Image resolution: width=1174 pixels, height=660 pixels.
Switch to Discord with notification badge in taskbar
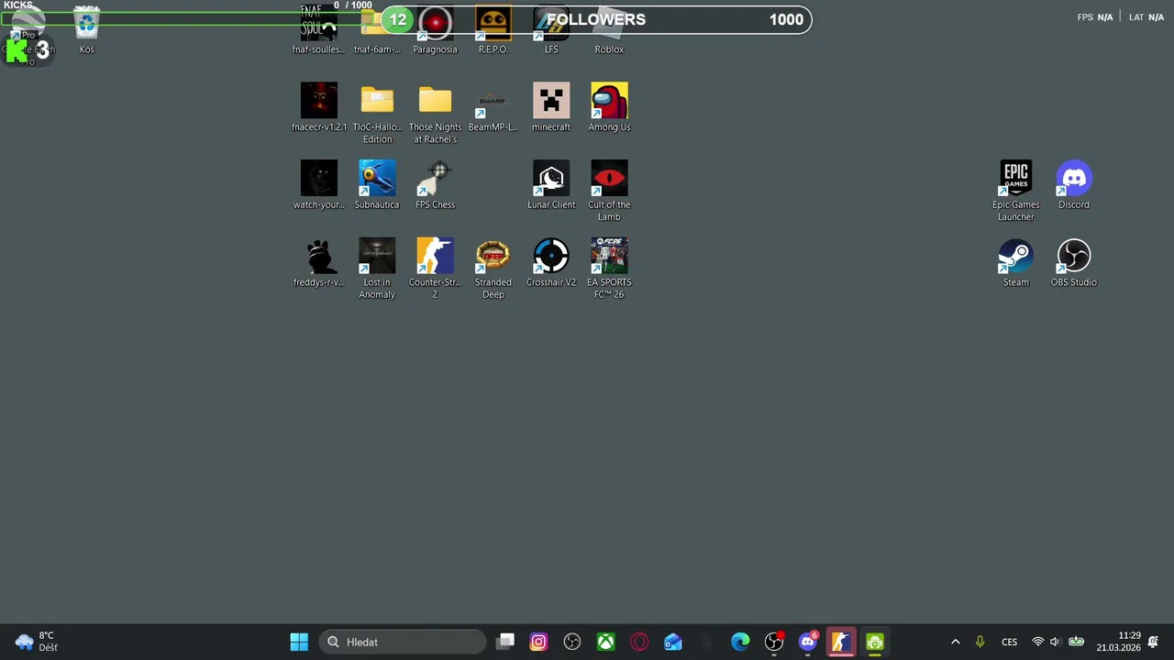pyautogui.click(x=807, y=642)
